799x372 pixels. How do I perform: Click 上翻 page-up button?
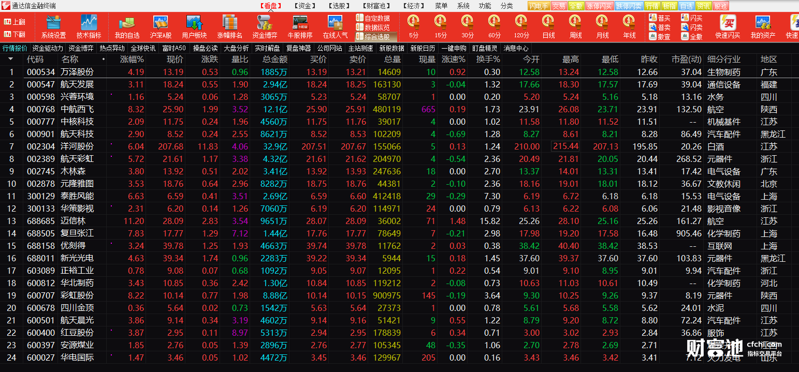pyautogui.click(x=14, y=22)
